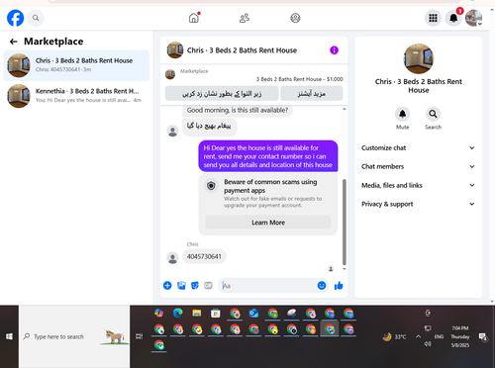Click the 'زیر التوا کے بطور نشان زد کریں' button
The width and height of the screenshot is (495, 368).
click(222, 94)
